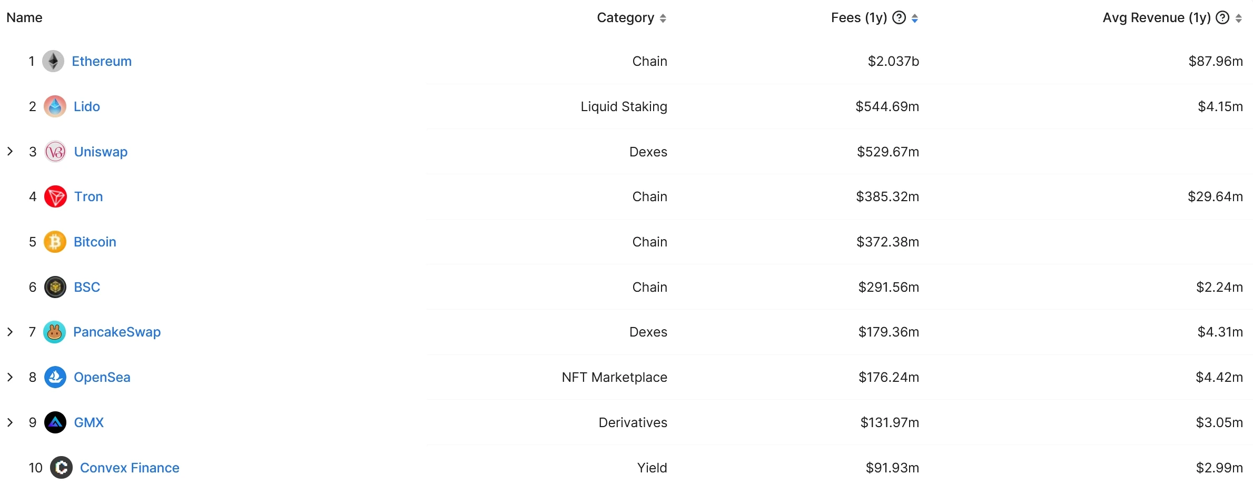Sort by Fees (1y) arrows
This screenshot has width=1253, height=484.
pyautogui.click(x=915, y=18)
